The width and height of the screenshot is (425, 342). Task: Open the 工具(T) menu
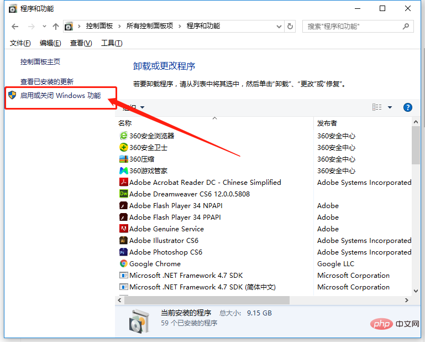pos(112,43)
